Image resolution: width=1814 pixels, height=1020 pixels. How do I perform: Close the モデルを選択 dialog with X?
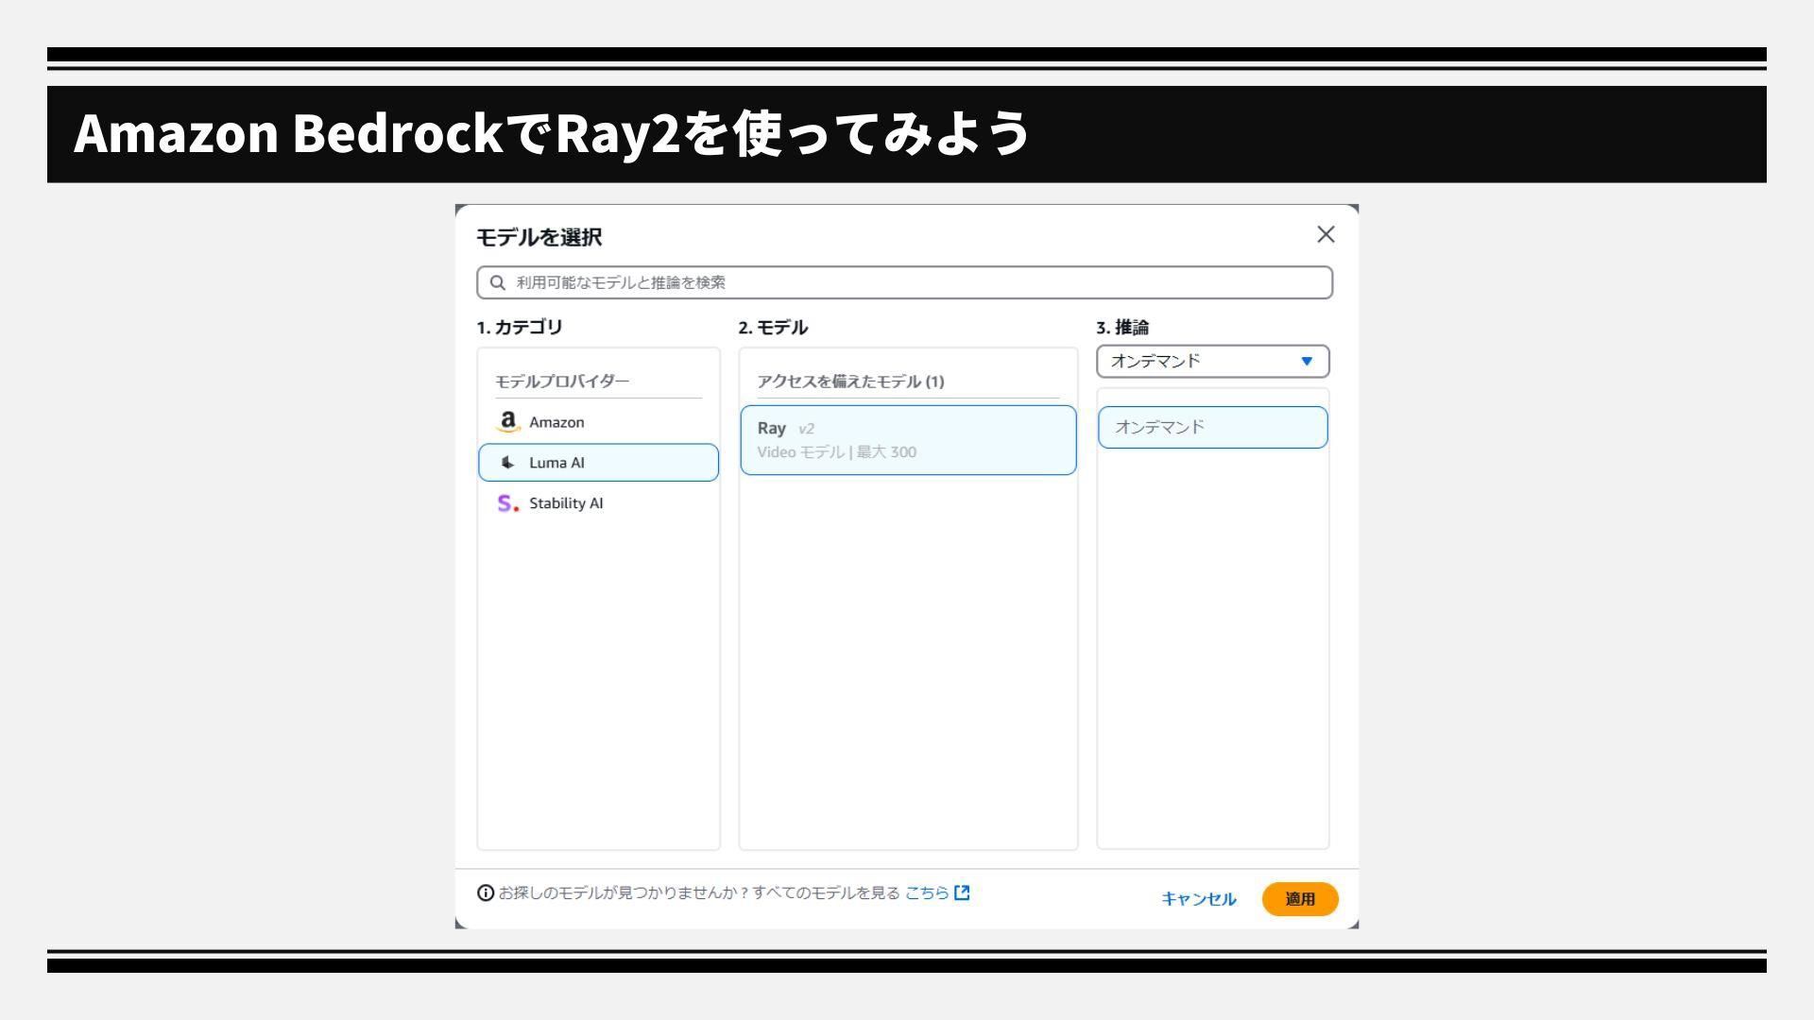click(x=1326, y=234)
